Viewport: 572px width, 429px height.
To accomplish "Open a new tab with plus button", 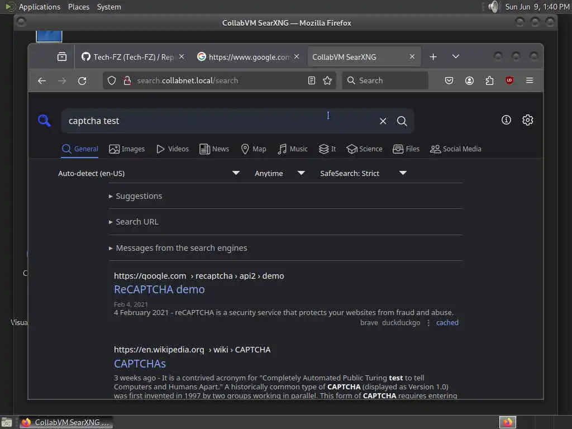I will 433,57.
